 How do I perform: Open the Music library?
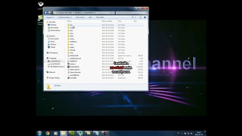(x=53, y=42)
